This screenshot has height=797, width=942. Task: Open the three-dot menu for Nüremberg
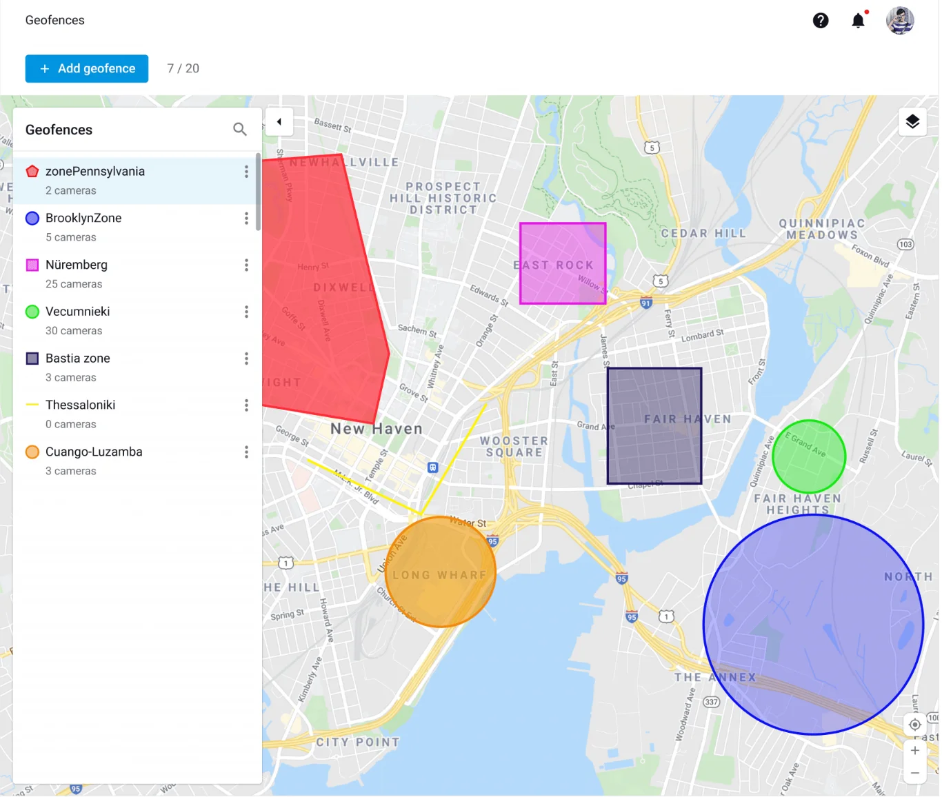click(x=246, y=265)
